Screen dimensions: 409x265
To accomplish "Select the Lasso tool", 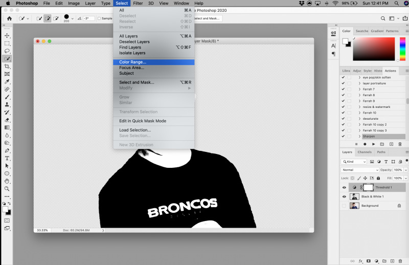I will point(7,51).
